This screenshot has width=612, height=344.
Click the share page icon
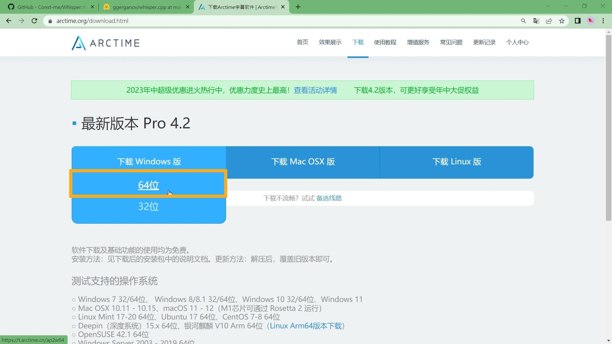pyautogui.click(x=549, y=21)
